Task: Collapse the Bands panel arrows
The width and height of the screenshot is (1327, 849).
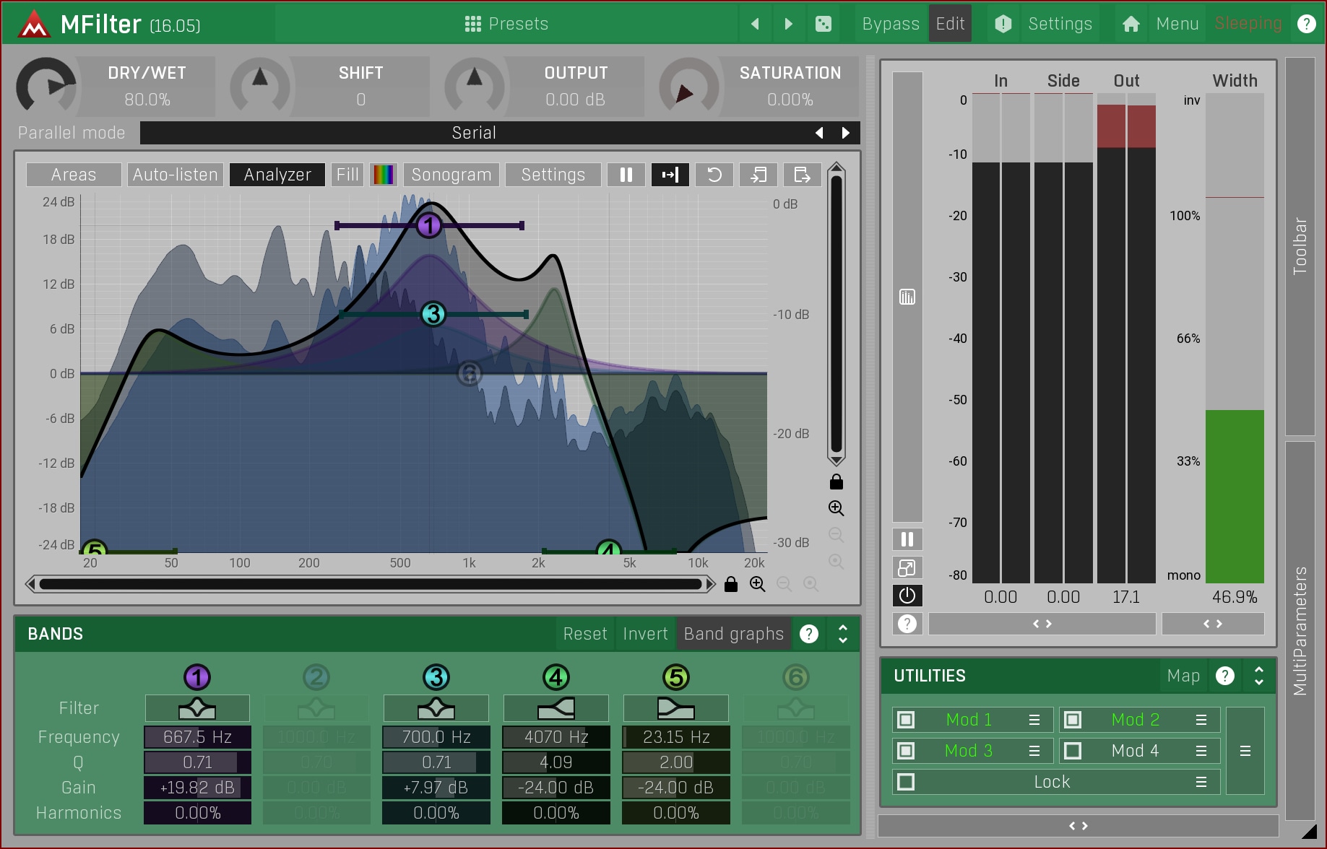Action: [x=842, y=634]
